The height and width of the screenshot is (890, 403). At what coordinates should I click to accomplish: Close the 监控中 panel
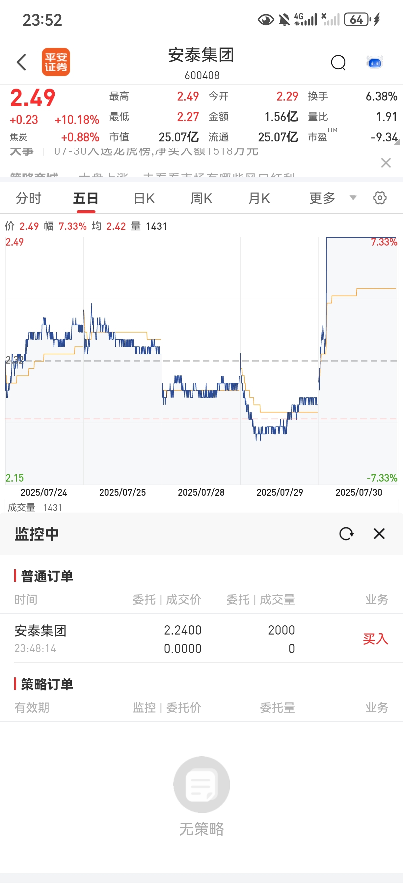pos(379,534)
